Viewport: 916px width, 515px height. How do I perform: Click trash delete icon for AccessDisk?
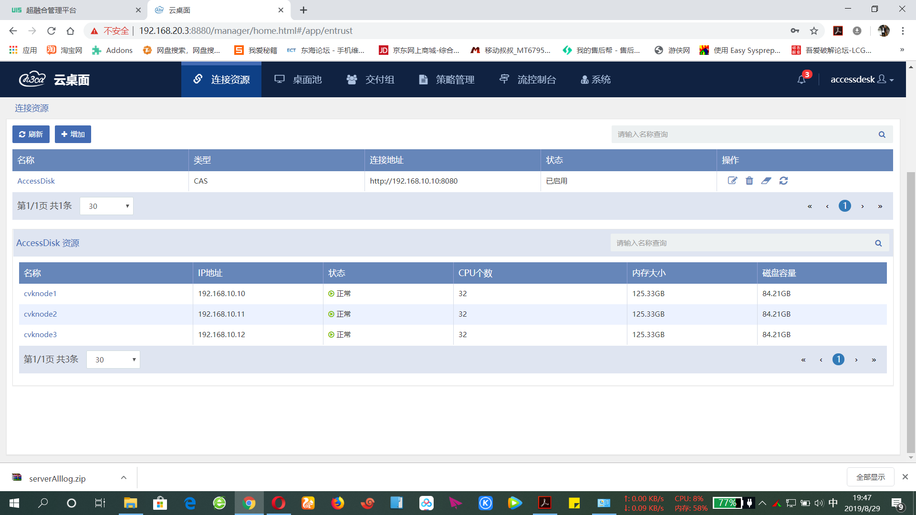point(749,181)
